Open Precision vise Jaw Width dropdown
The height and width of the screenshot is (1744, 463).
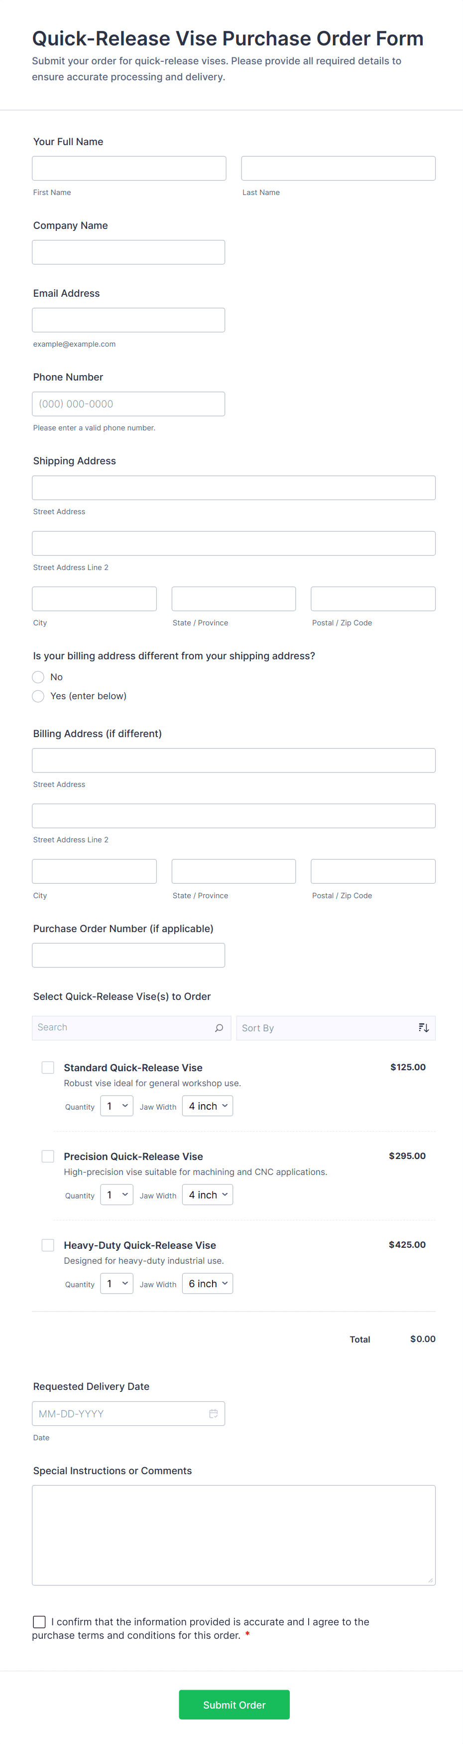tap(208, 1195)
